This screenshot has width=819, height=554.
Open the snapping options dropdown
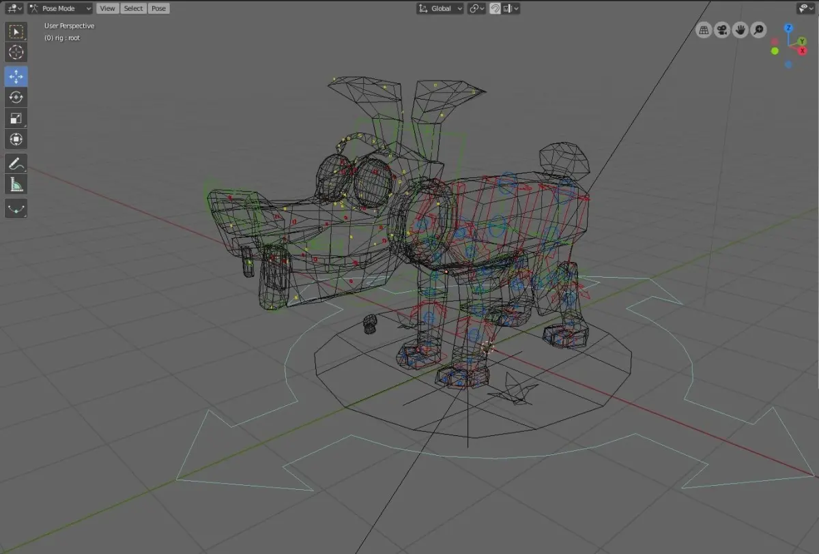pos(511,8)
